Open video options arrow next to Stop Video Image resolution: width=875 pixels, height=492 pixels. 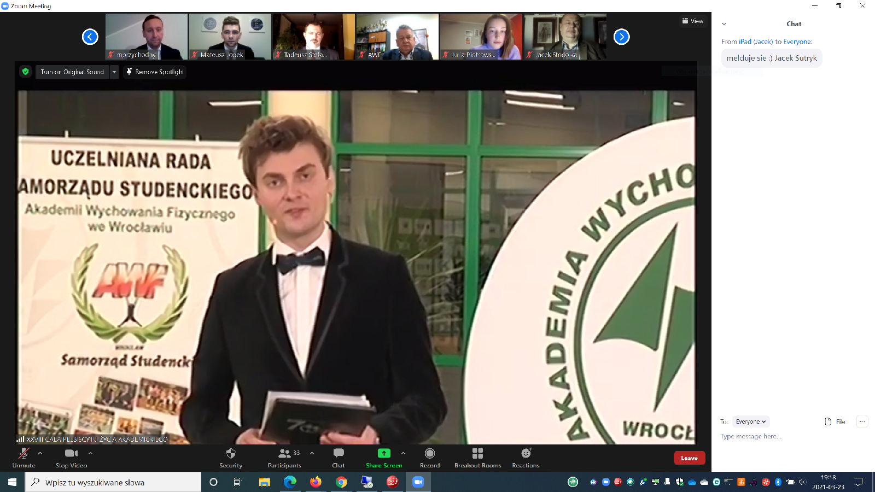tap(90, 453)
